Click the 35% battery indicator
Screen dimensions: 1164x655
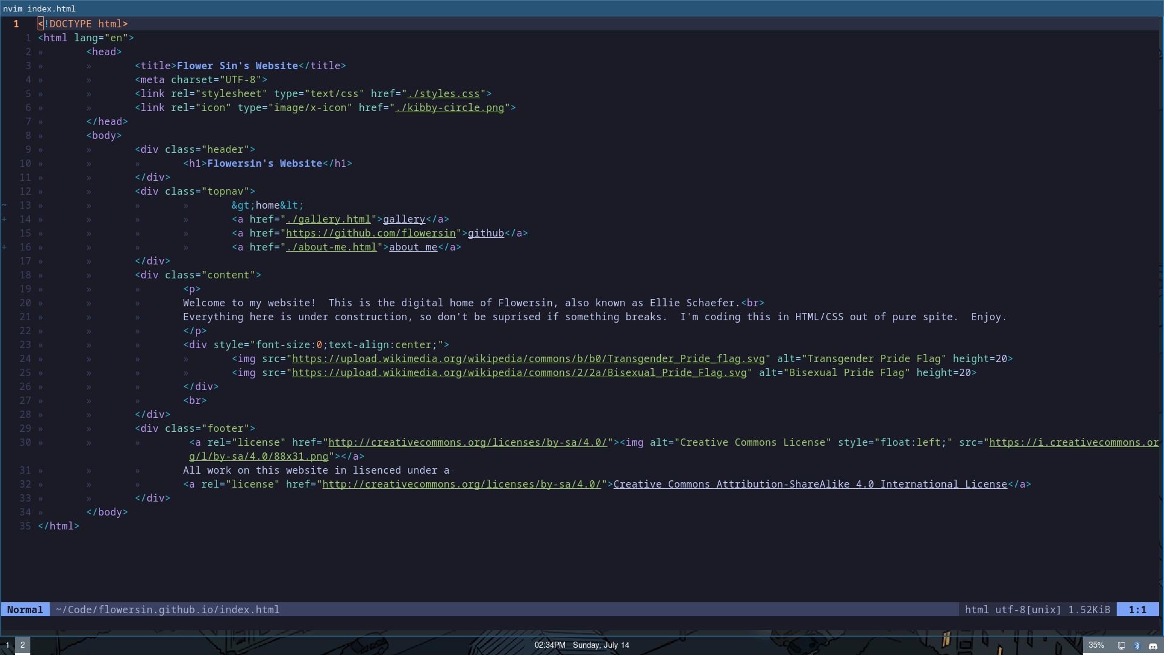tap(1096, 645)
